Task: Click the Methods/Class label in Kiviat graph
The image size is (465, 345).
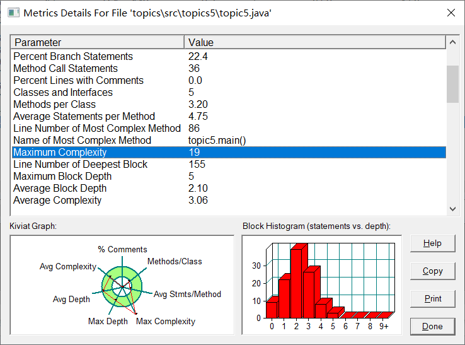Action: 175,261
